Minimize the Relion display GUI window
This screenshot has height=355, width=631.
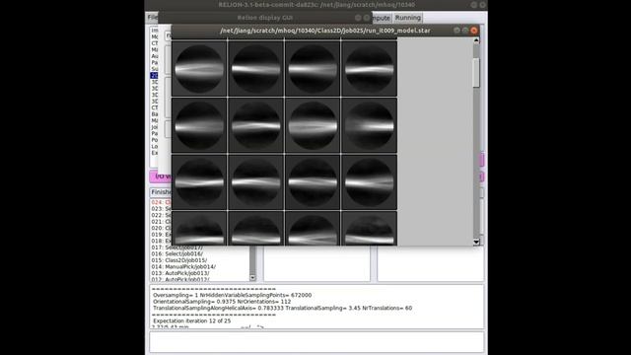click(358, 18)
